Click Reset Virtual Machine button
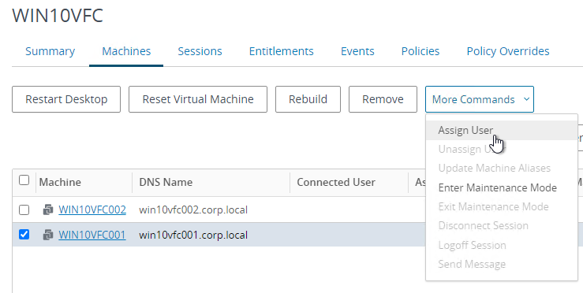The width and height of the screenshot is (583, 293). pyautogui.click(x=198, y=99)
